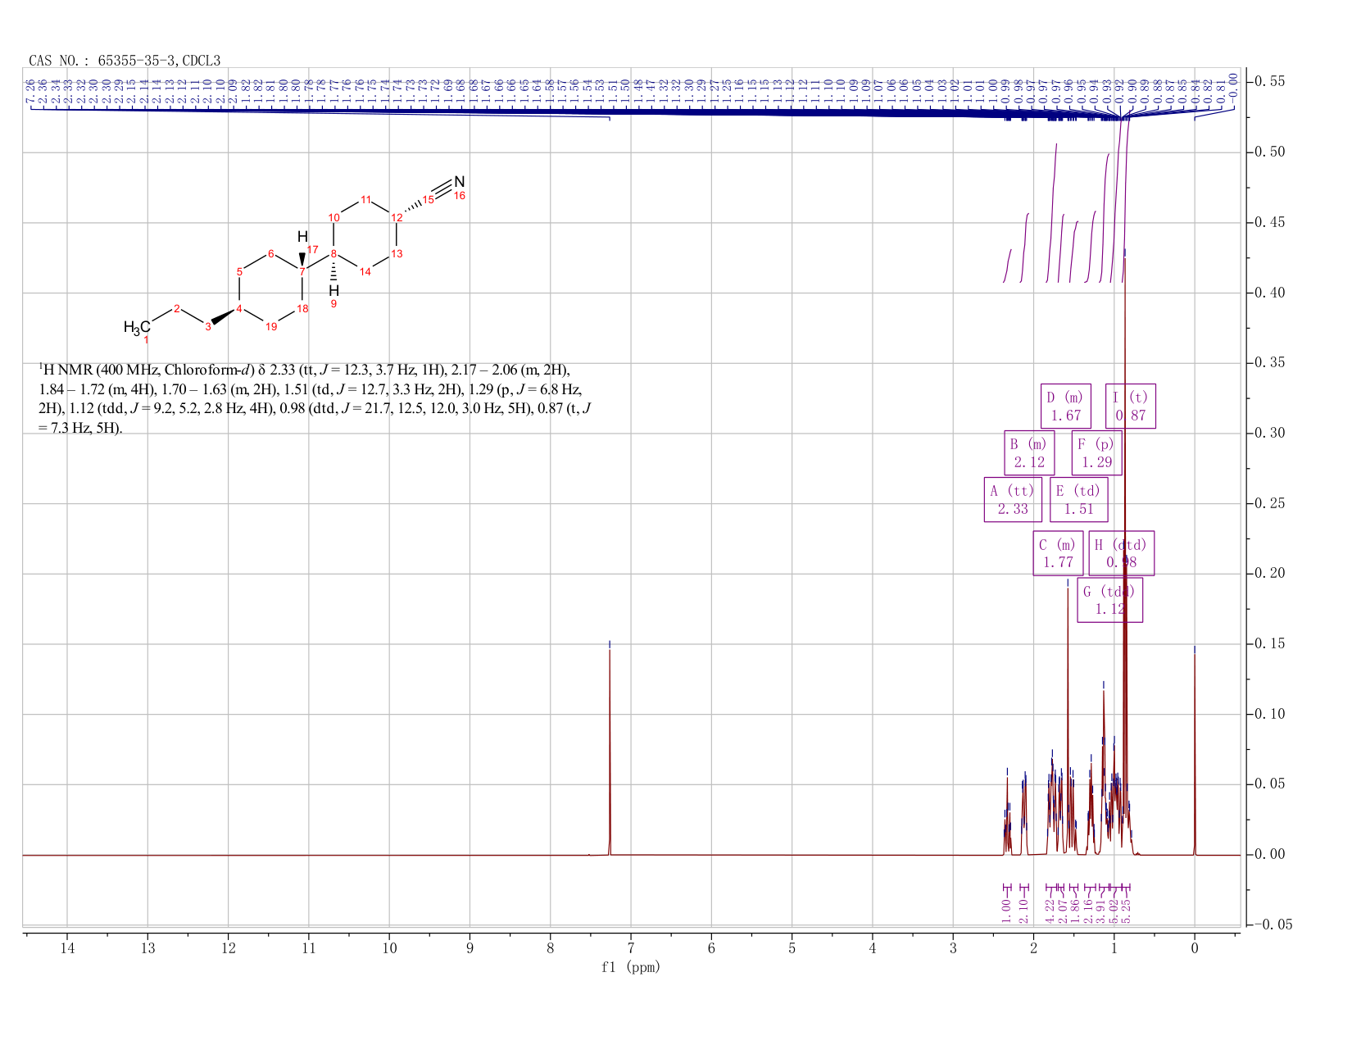Select multiplet box I (t) 0.87
The height and width of the screenshot is (1045, 1352).
1131,407
